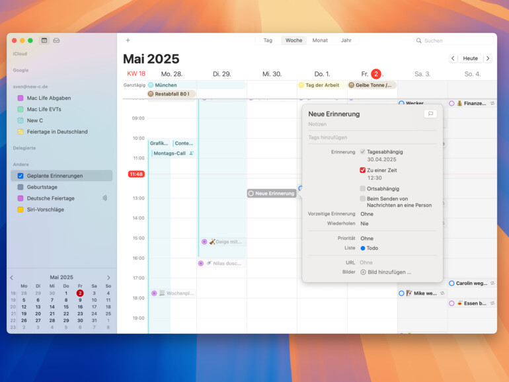Open Priorität dropdown set to Ohne
The image size is (509, 382).
(x=367, y=238)
